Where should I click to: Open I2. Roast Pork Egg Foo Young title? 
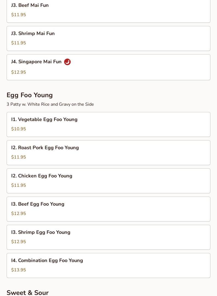coord(45,148)
